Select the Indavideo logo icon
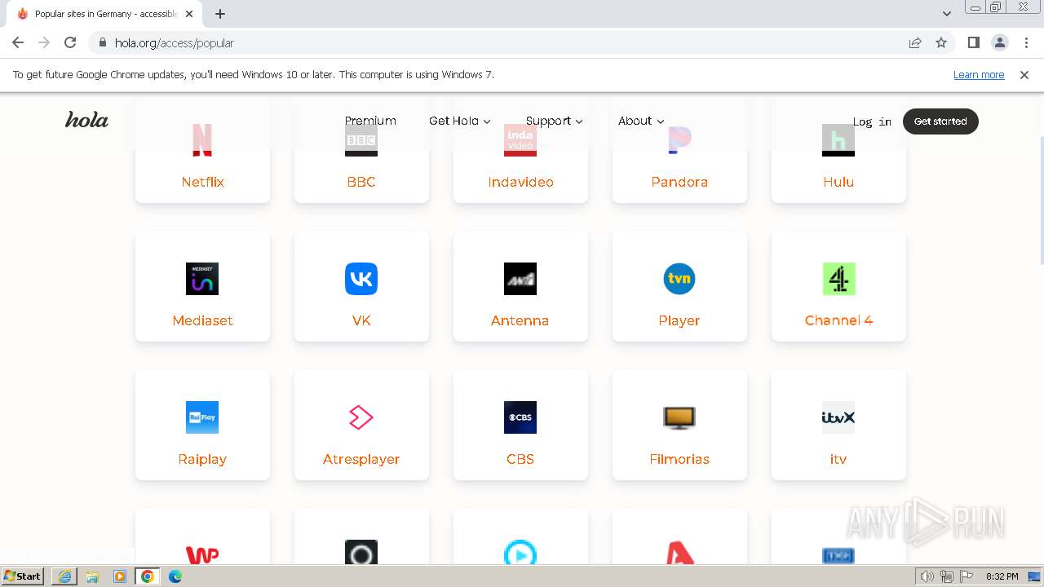Viewport: 1044px width, 587px height. click(x=520, y=139)
